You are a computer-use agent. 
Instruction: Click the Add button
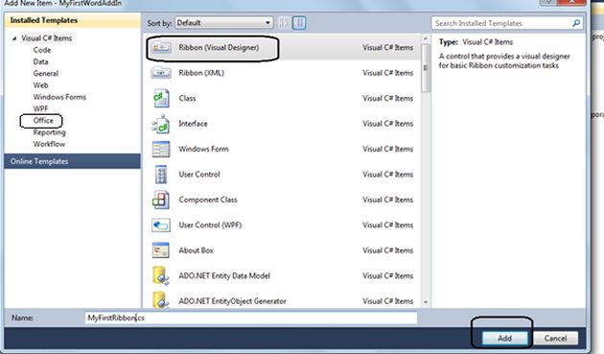[504, 339]
